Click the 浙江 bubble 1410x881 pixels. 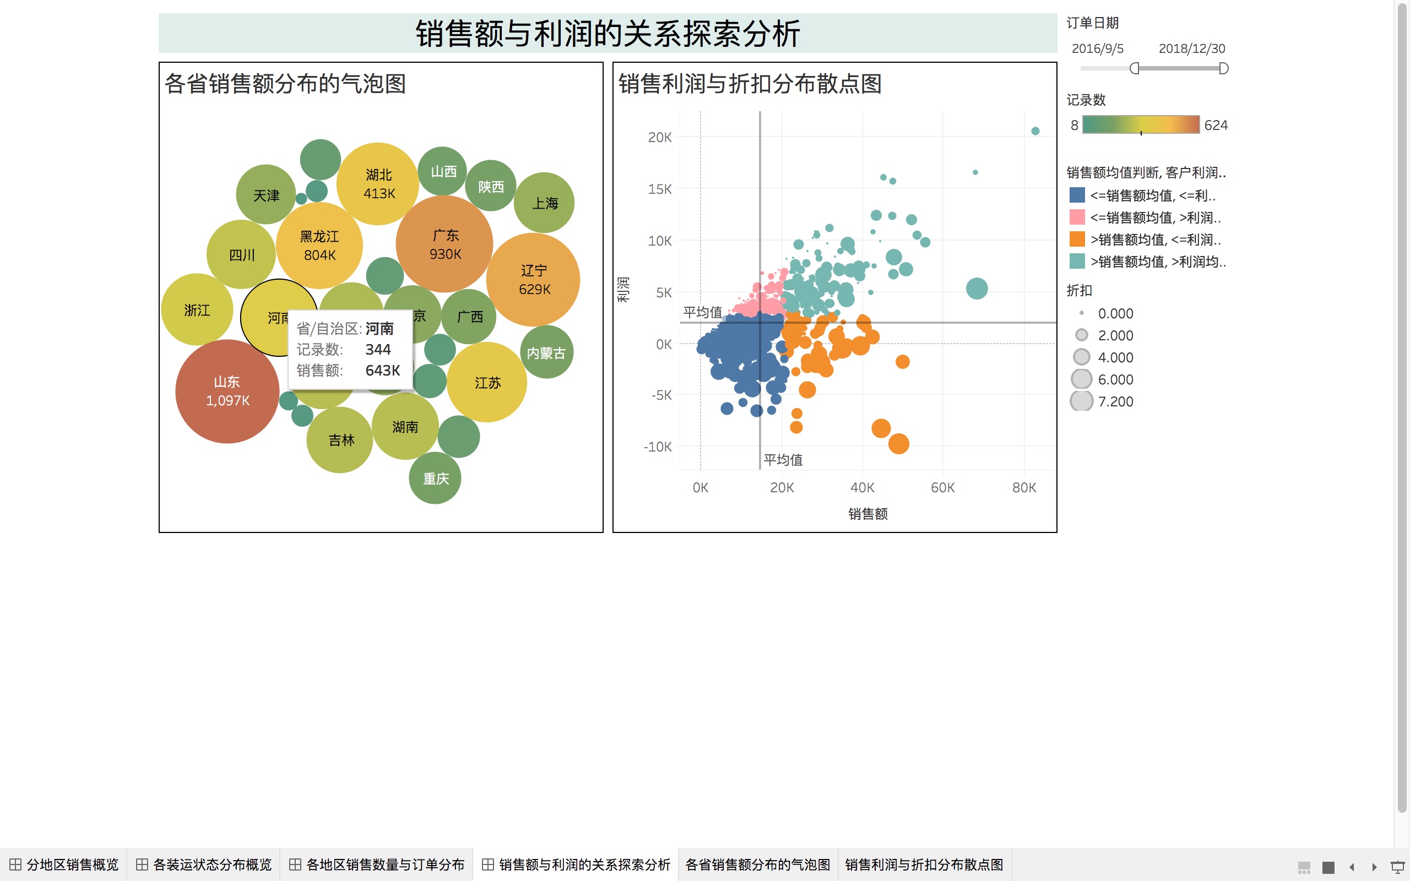pos(197,310)
